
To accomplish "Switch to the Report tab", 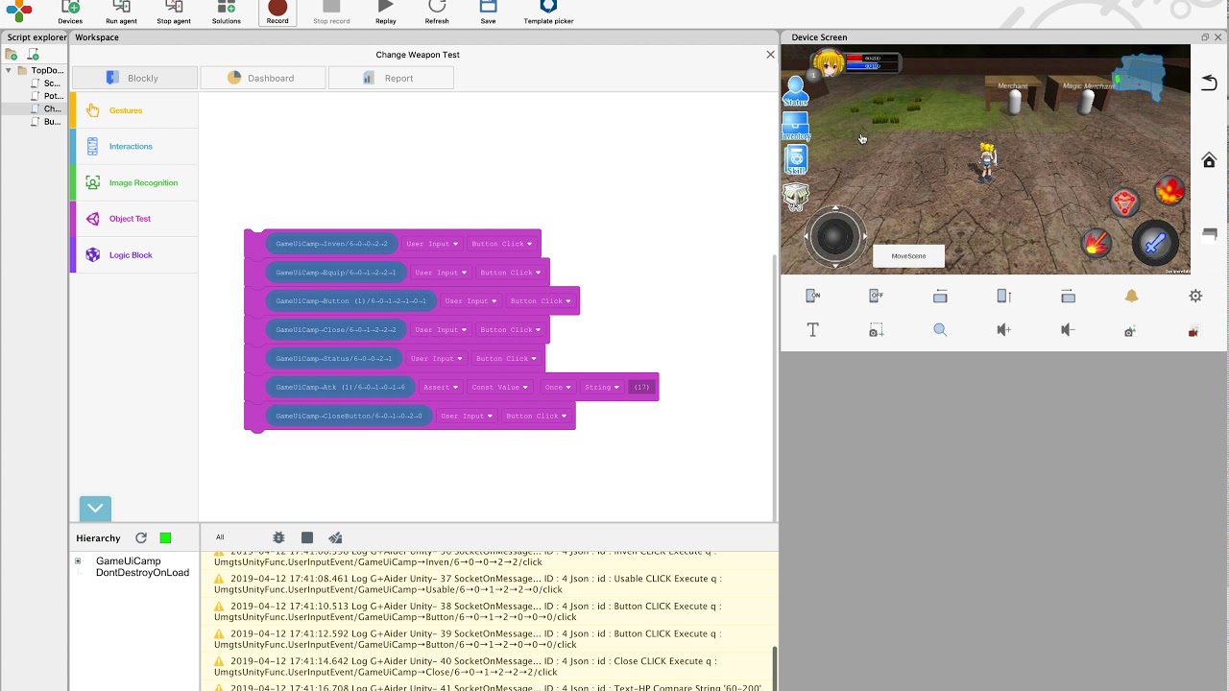I will click(x=390, y=78).
